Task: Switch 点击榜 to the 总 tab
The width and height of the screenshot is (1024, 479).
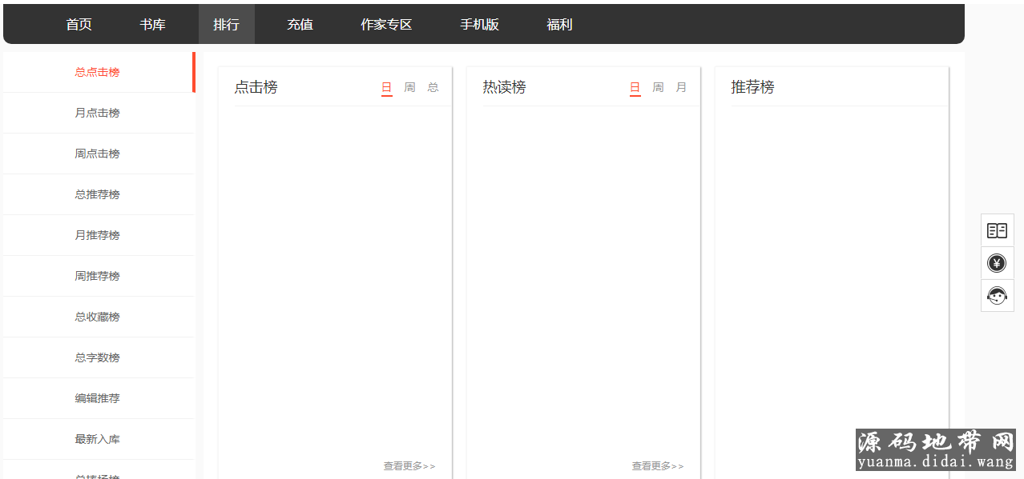Action: [433, 87]
